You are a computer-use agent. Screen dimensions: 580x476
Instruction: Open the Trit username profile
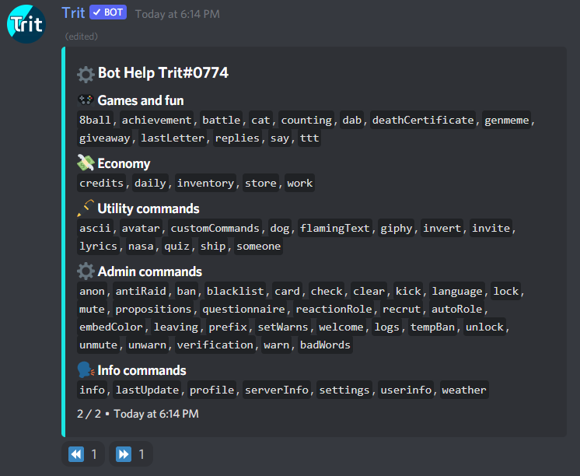click(73, 13)
